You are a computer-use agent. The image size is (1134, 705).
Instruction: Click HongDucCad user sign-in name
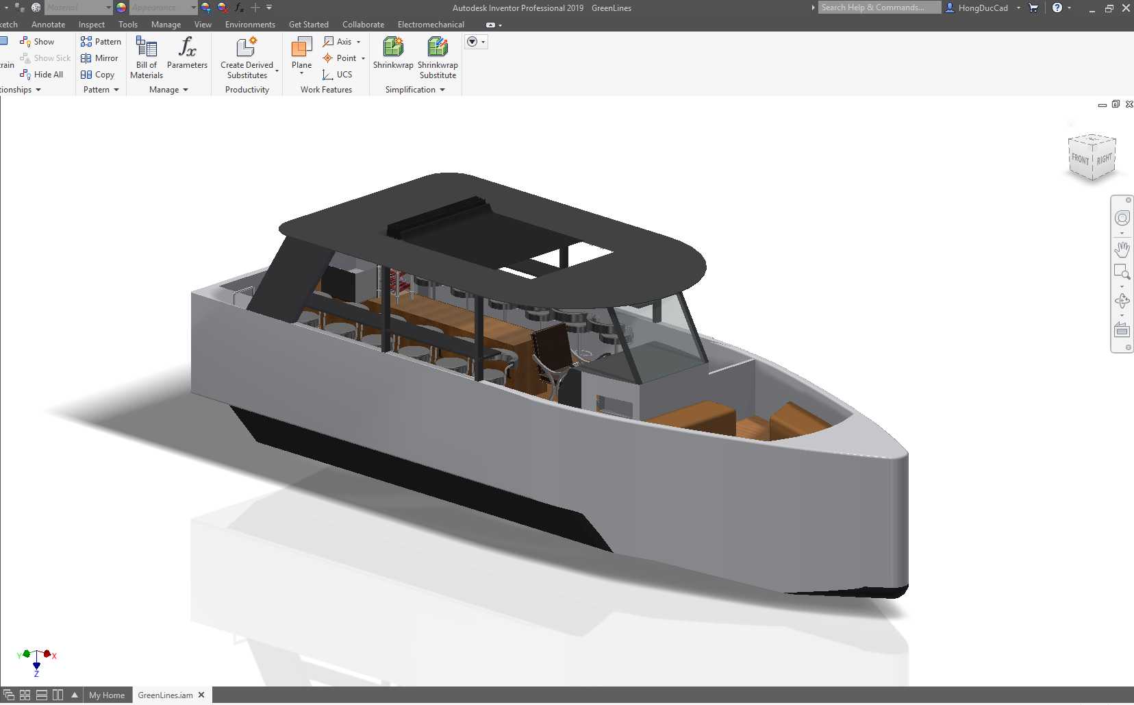point(983,8)
